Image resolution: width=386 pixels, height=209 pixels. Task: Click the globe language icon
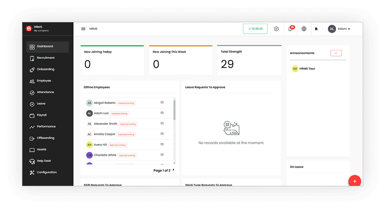pos(304,29)
